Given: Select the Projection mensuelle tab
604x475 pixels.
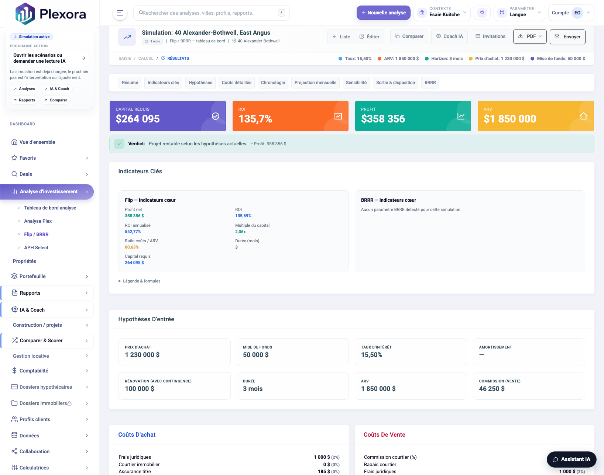Looking at the screenshot, I should click(x=315, y=83).
